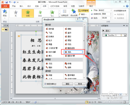The height and width of the screenshot is (105, 130).
Task: Open the quick access toolbar customize arrow
Action: pos(18,2)
